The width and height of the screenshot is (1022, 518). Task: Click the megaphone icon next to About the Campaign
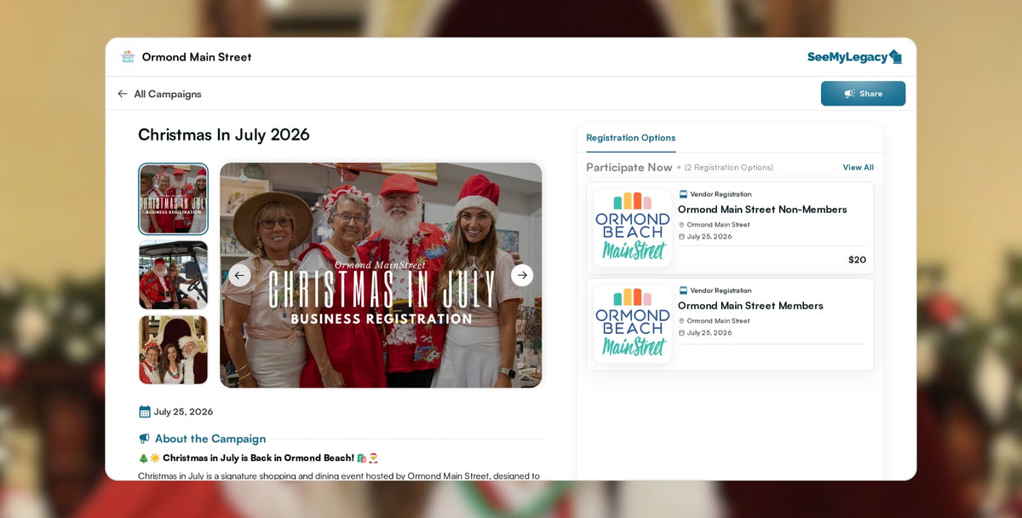point(144,439)
